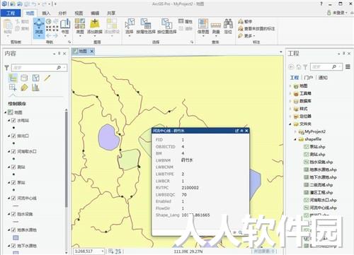Switch Contents to List By Editing (pencil)

click(x=47, y=78)
